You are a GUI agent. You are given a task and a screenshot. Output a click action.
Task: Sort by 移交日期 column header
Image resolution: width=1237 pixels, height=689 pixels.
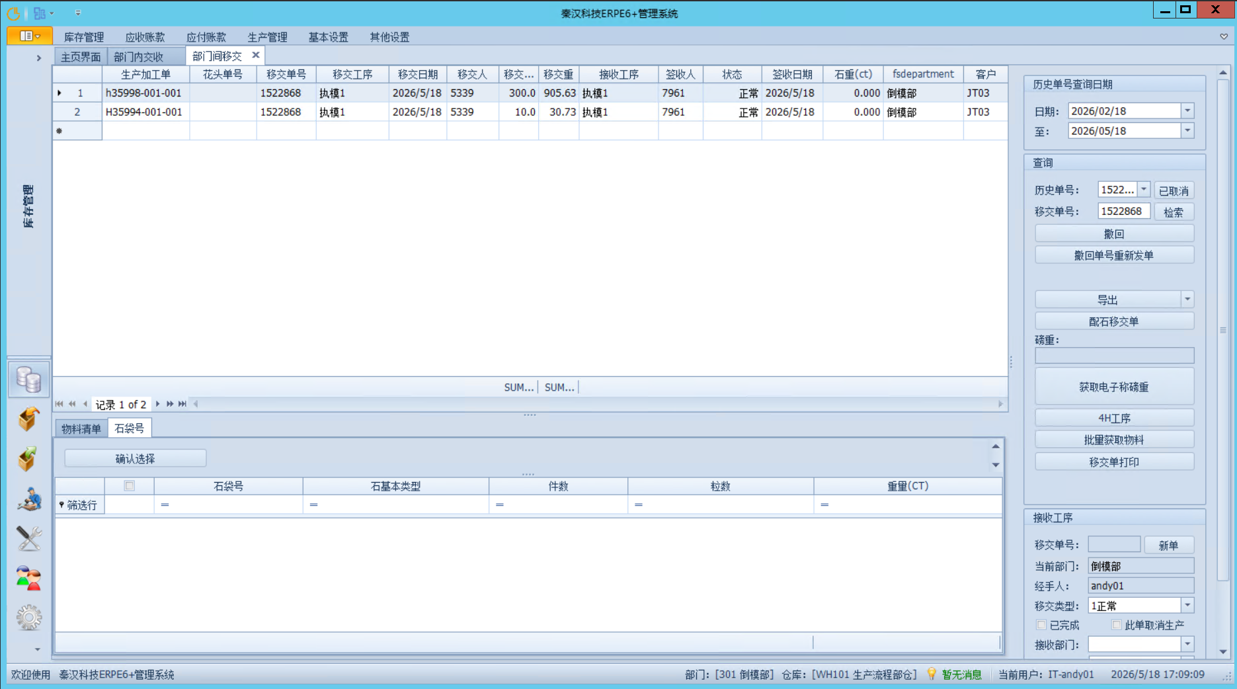click(418, 75)
